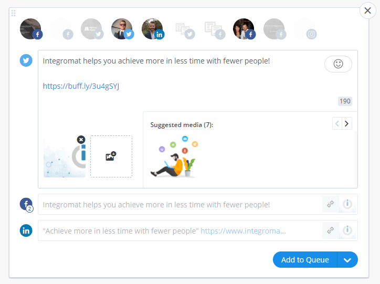Expand the Add to Queue dropdown arrow
This screenshot has width=380, height=284.
click(x=347, y=260)
